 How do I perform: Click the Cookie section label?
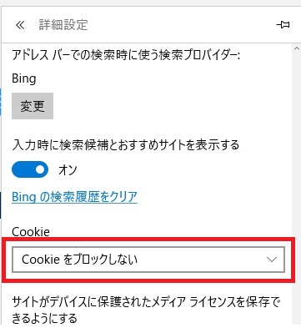pos(31,232)
